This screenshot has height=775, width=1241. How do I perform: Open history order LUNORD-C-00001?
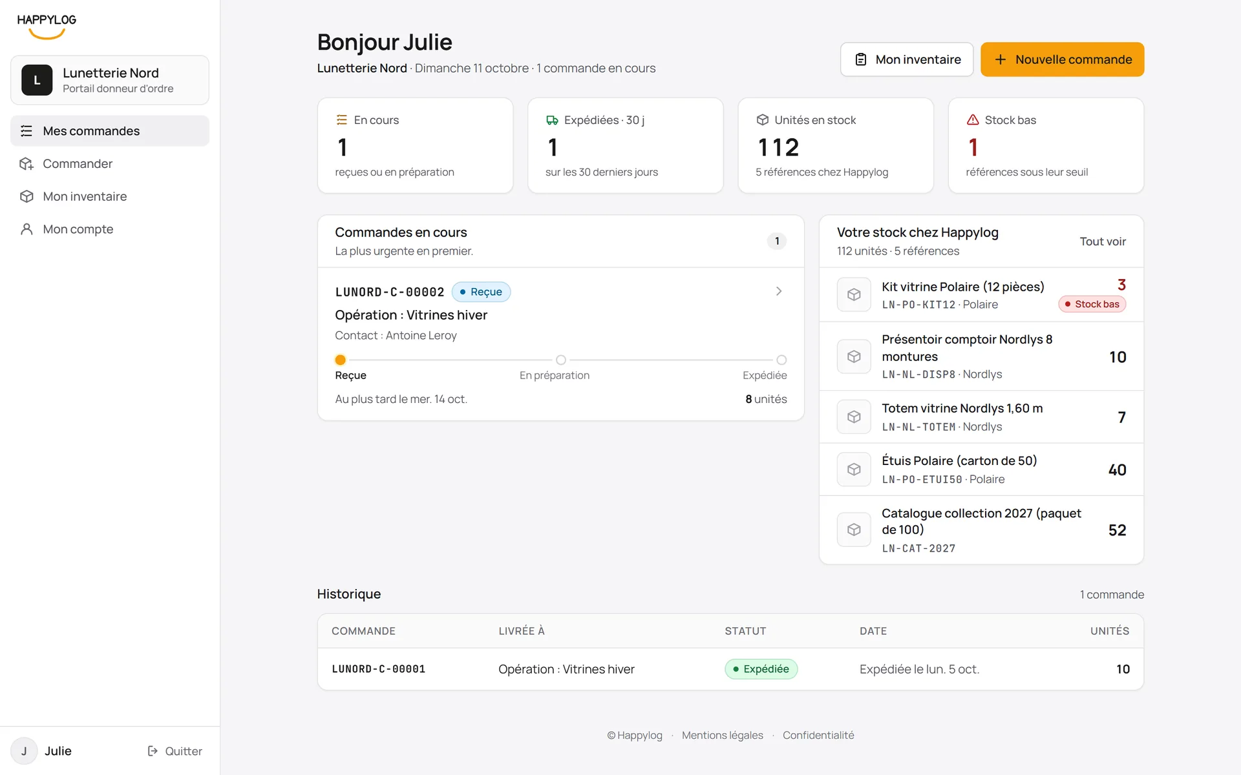point(379,669)
